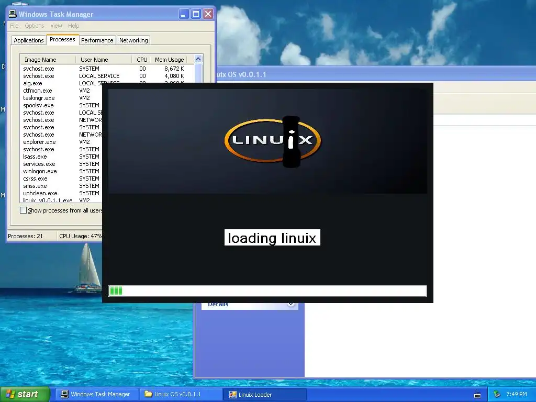Sort by the Mem Usage column header
536x402 pixels.
169,60
